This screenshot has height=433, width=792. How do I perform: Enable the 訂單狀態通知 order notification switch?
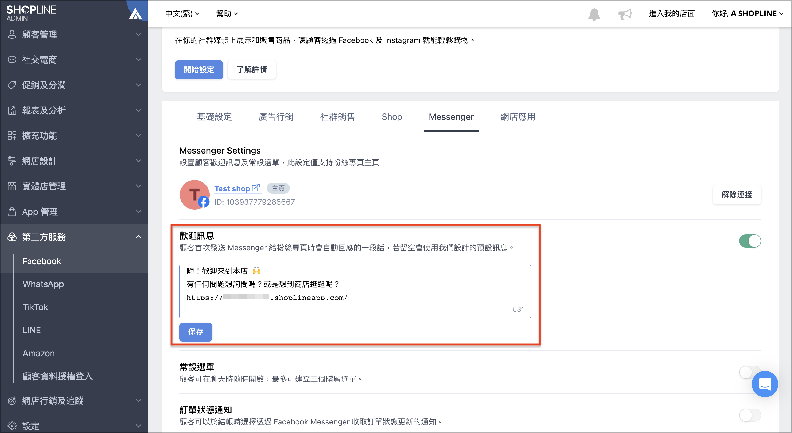pyautogui.click(x=750, y=415)
